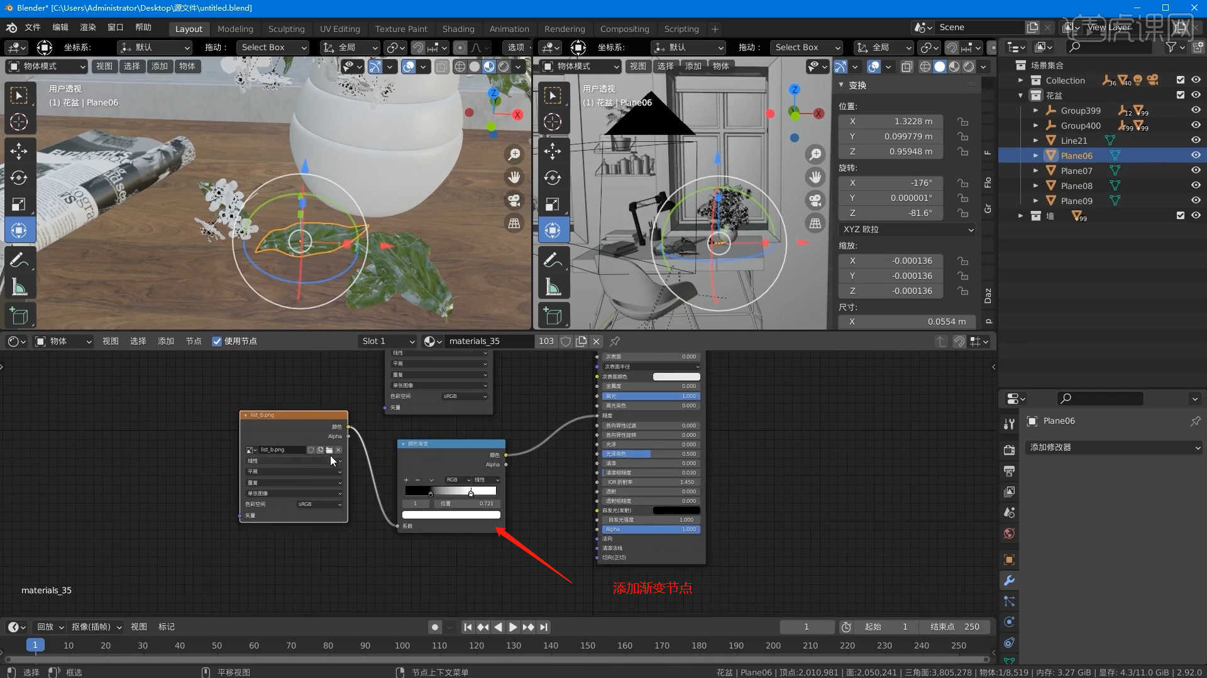Hide Plane08 in the outliner
The height and width of the screenshot is (678, 1207).
(x=1195, y=185)
